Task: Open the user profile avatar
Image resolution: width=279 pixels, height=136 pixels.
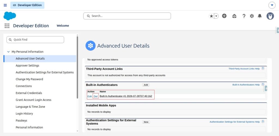Action: click(270, 16)
